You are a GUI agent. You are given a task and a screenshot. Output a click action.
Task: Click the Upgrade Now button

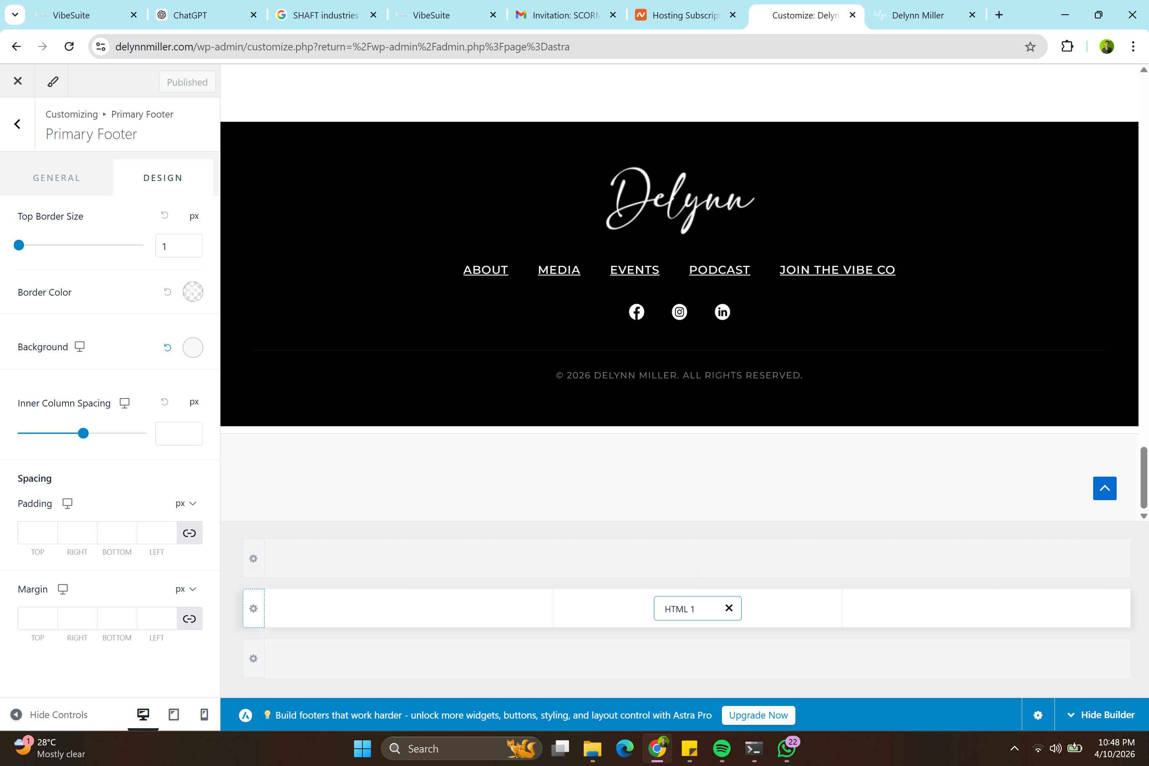point(758,715)
